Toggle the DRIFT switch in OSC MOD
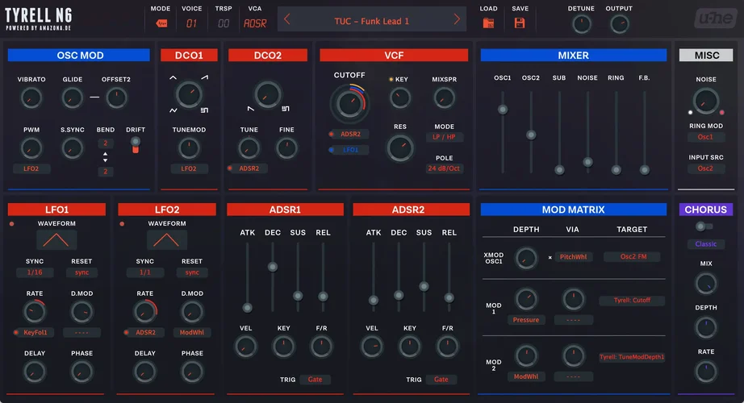The height and width of the screenshot is (403, 744). tap(135, 144)
